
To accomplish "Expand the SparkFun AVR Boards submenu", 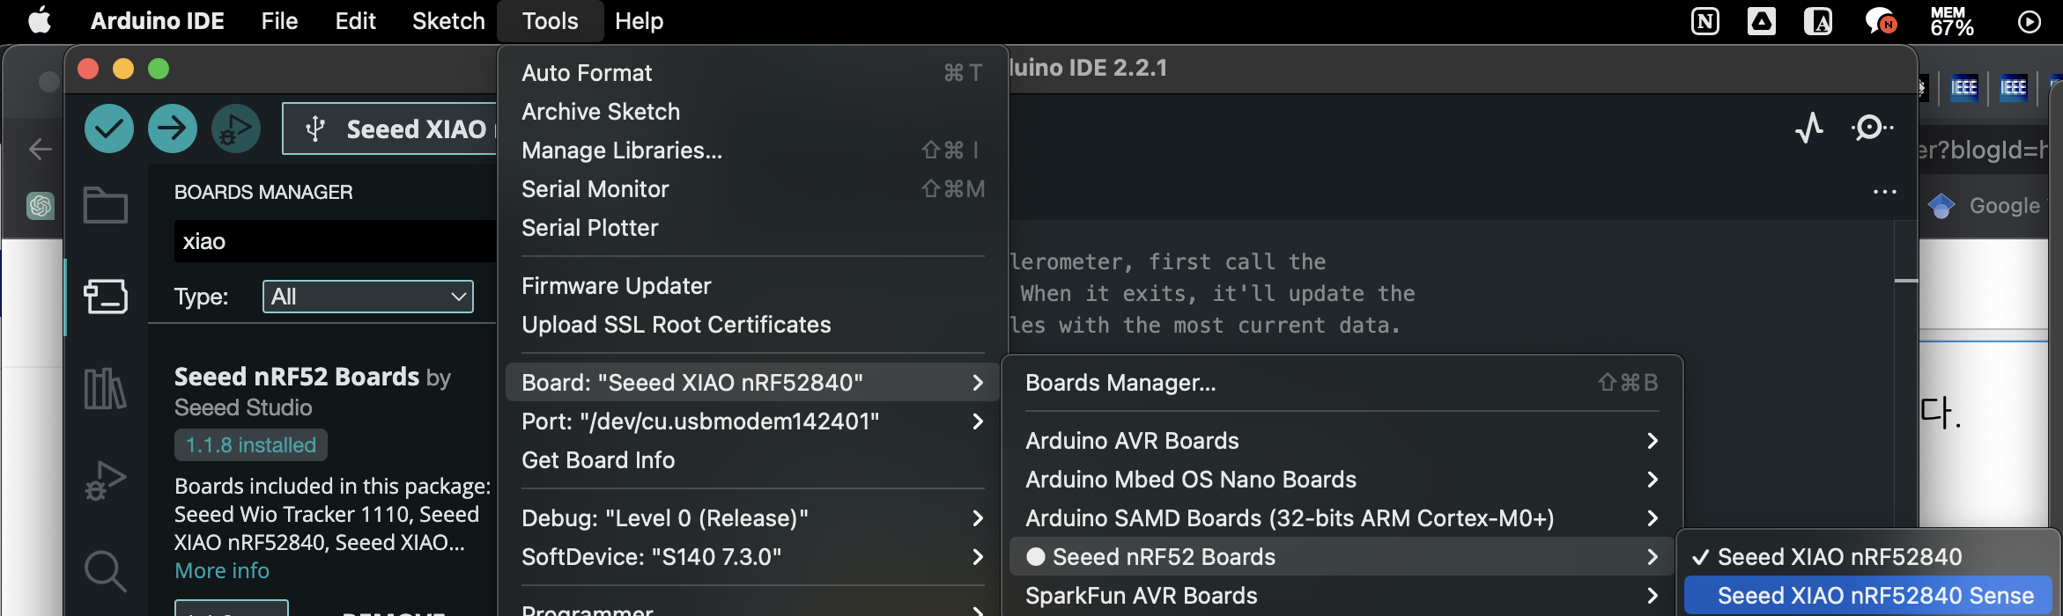I will tap(1342, 596).
